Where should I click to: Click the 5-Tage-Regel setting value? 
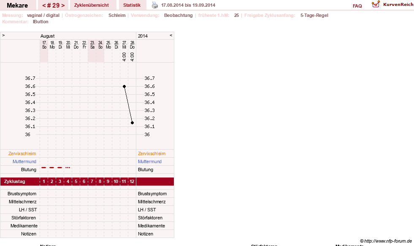pyautogui.click(x=314, y=15)
